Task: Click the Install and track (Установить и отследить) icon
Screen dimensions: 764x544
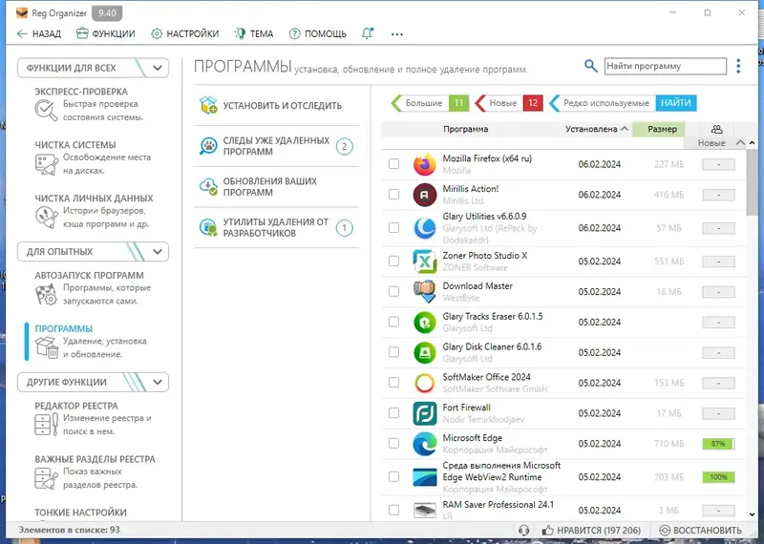Action: [x=208, y=105]
